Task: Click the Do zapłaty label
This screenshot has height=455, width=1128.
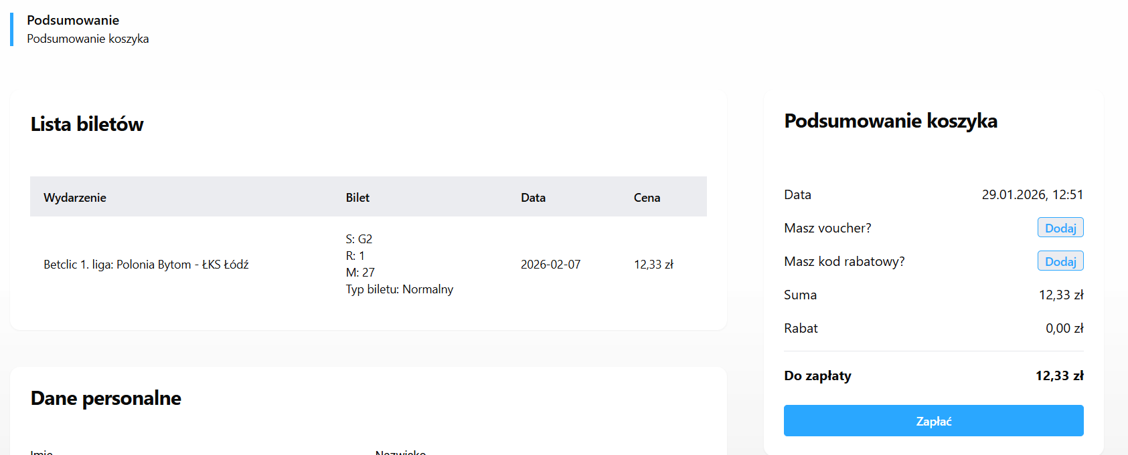Action: 817,375
